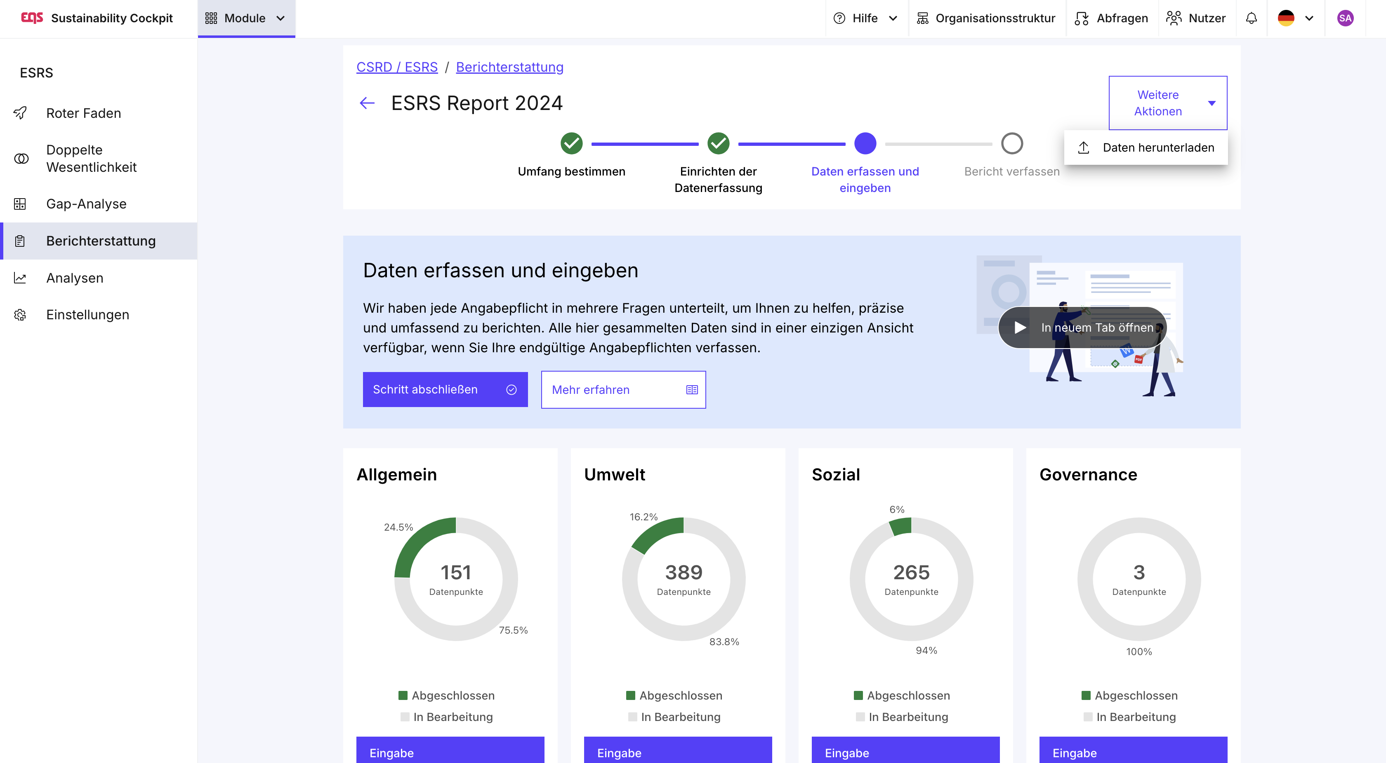Open the SA user avatar

(1345, 18)
